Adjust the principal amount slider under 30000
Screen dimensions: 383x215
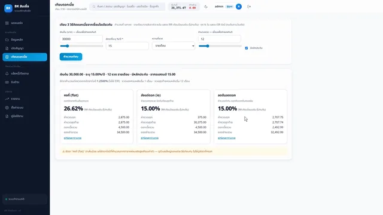81,46
